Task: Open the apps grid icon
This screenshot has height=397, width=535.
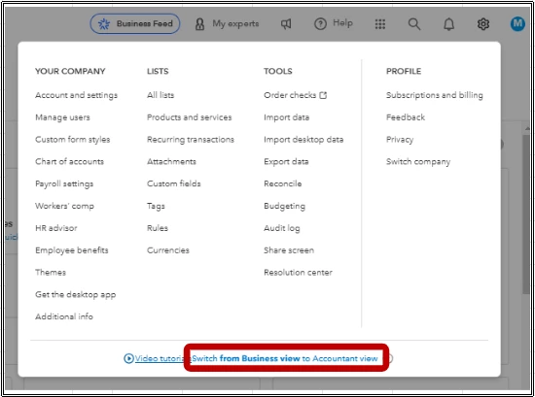Action: [380, 24]
